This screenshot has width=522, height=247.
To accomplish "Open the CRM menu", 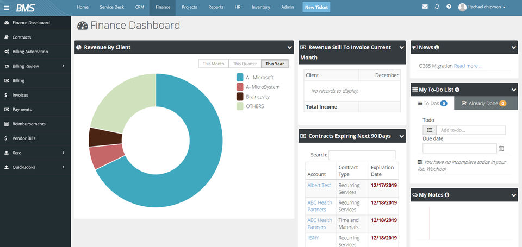I will pos(140,7).
